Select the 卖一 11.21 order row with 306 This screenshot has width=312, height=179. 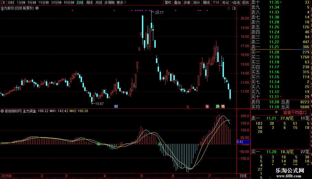pyautogui.click(x=280, y=47)
